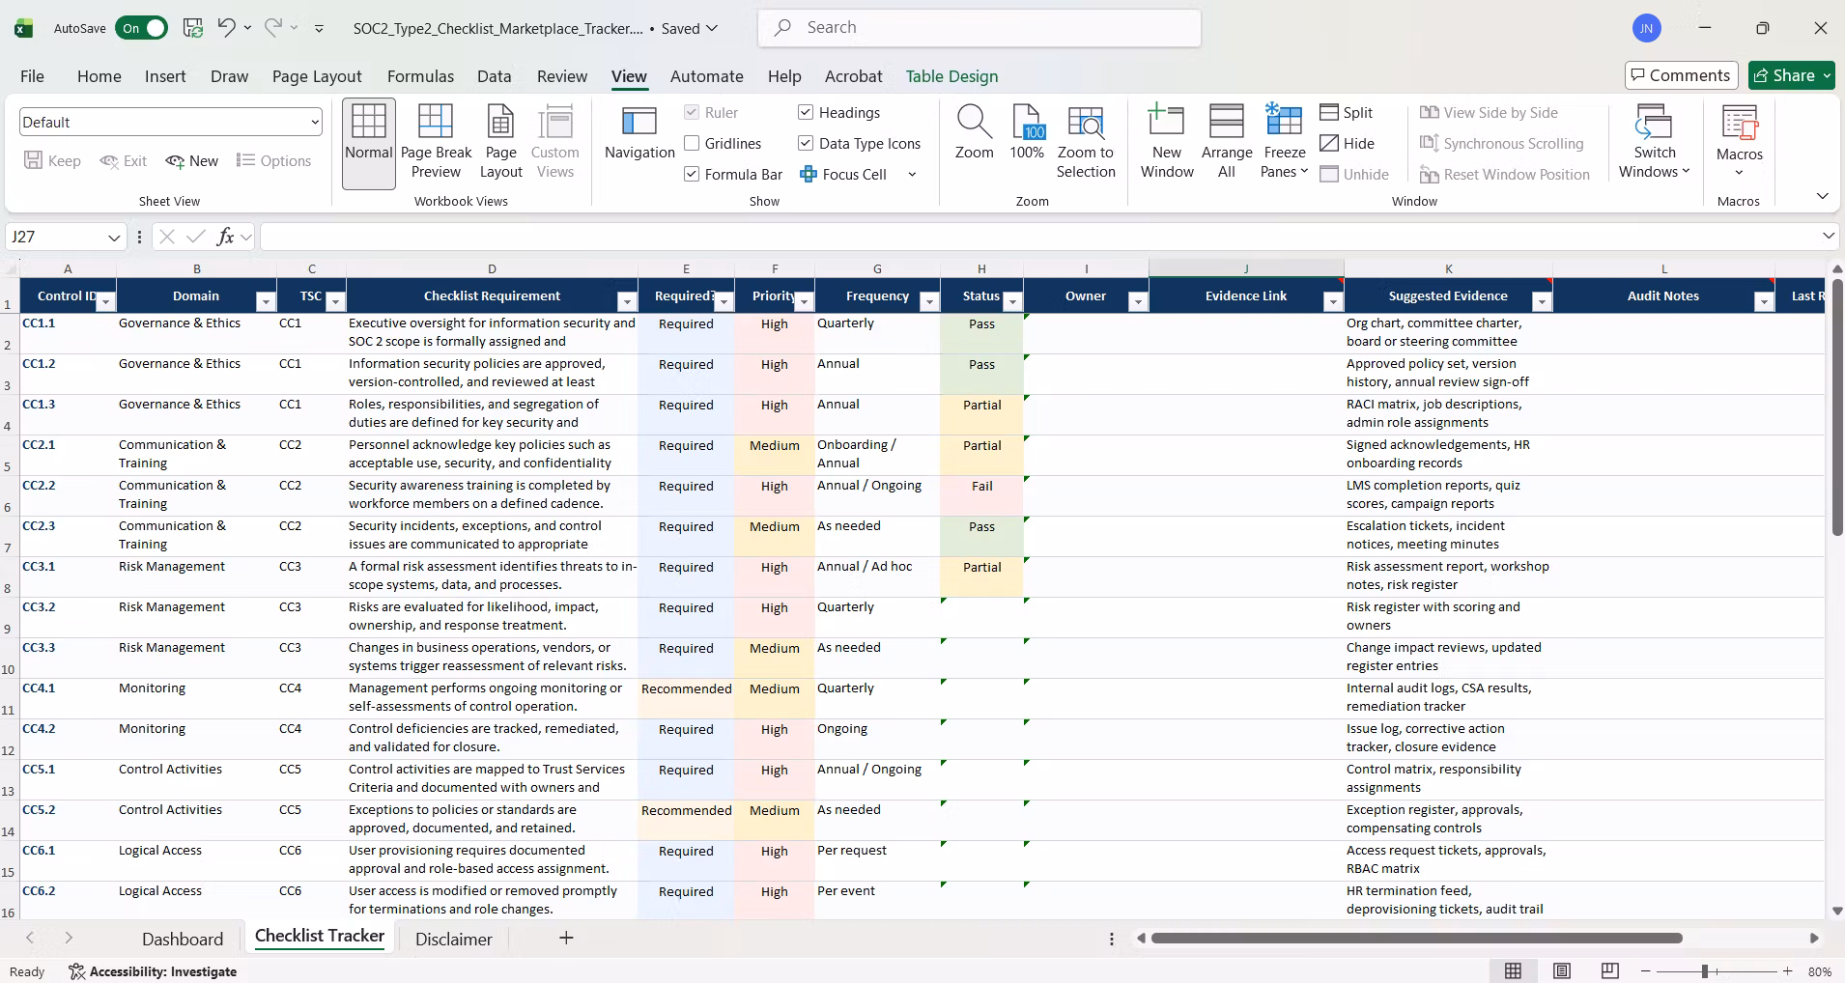The image size is (1845, 983).
Task: Click Zoom to Selection icon
Action: click(x=1086, y=143)
